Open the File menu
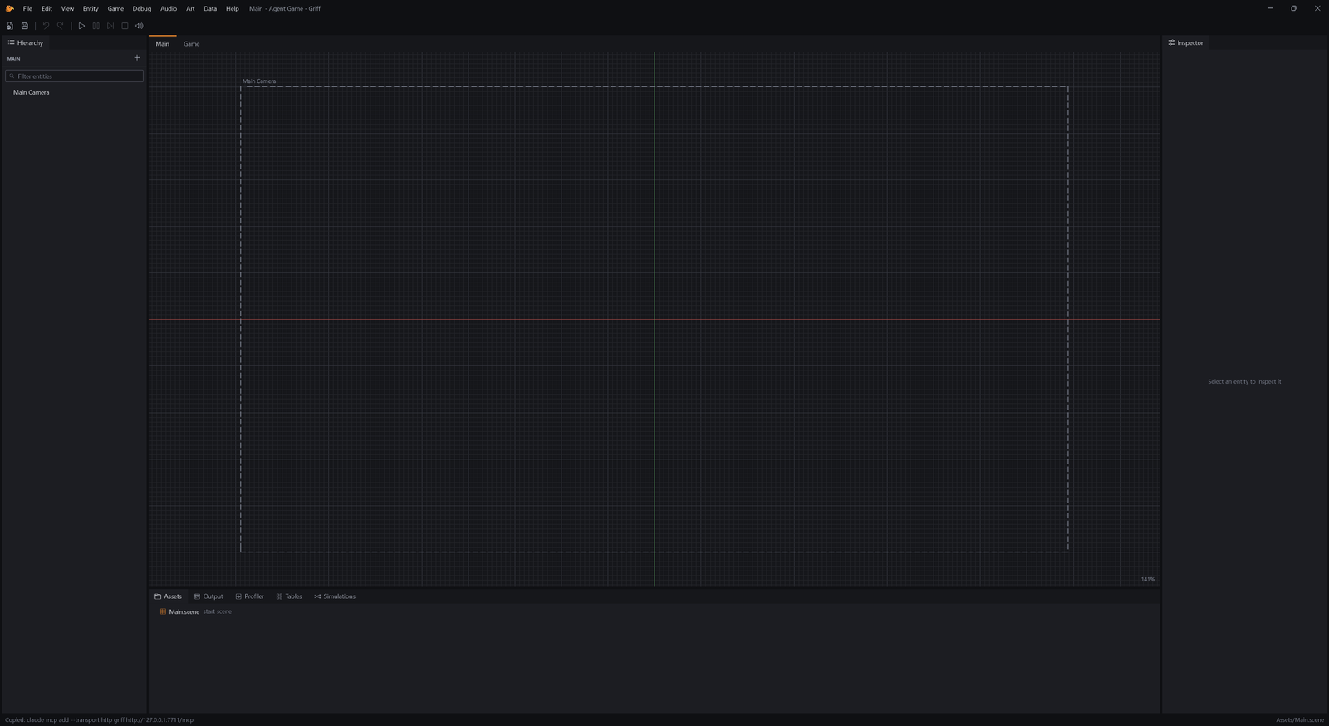 click(27, 8)
